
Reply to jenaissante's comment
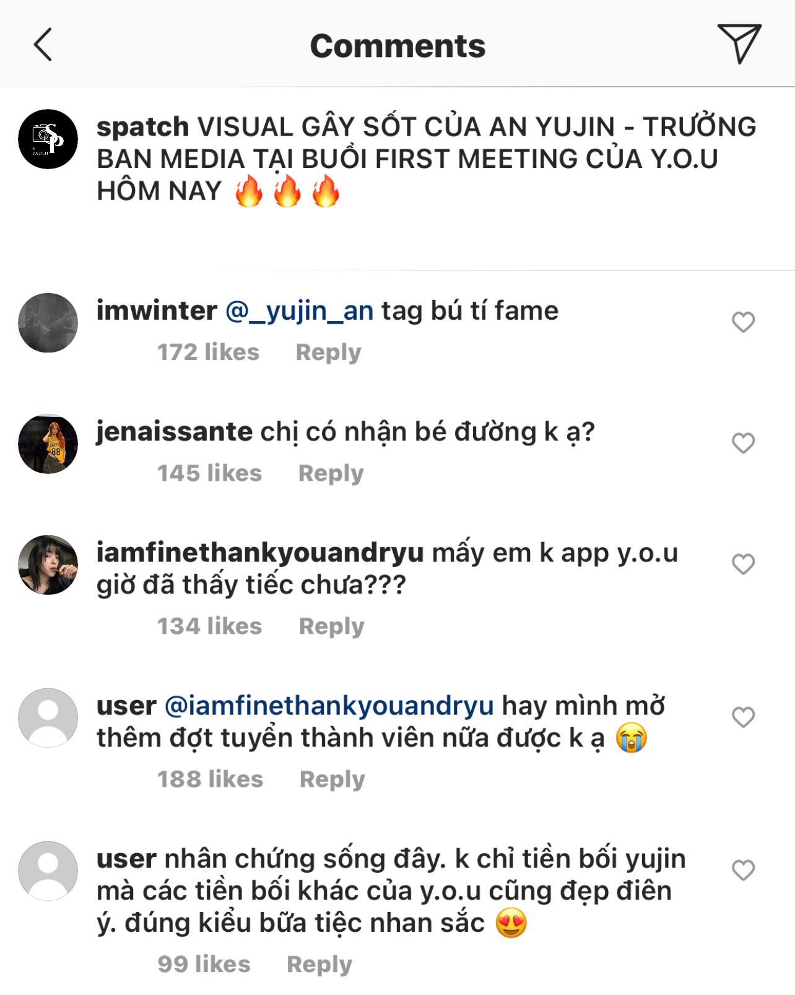pos(331,473)
